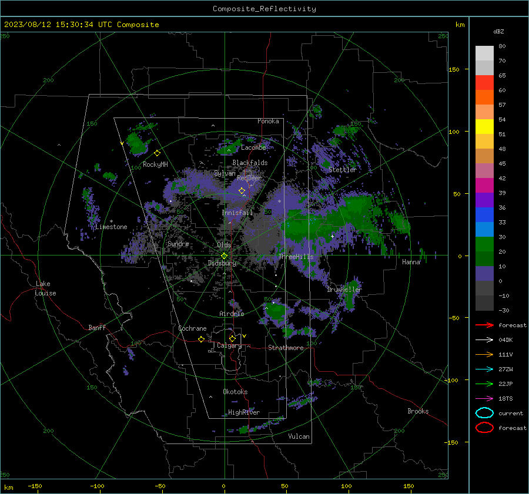The image size is (529, 494).
Task: Click the yellow diamond marker near RockyMH
Action: (x=157, y=153)
